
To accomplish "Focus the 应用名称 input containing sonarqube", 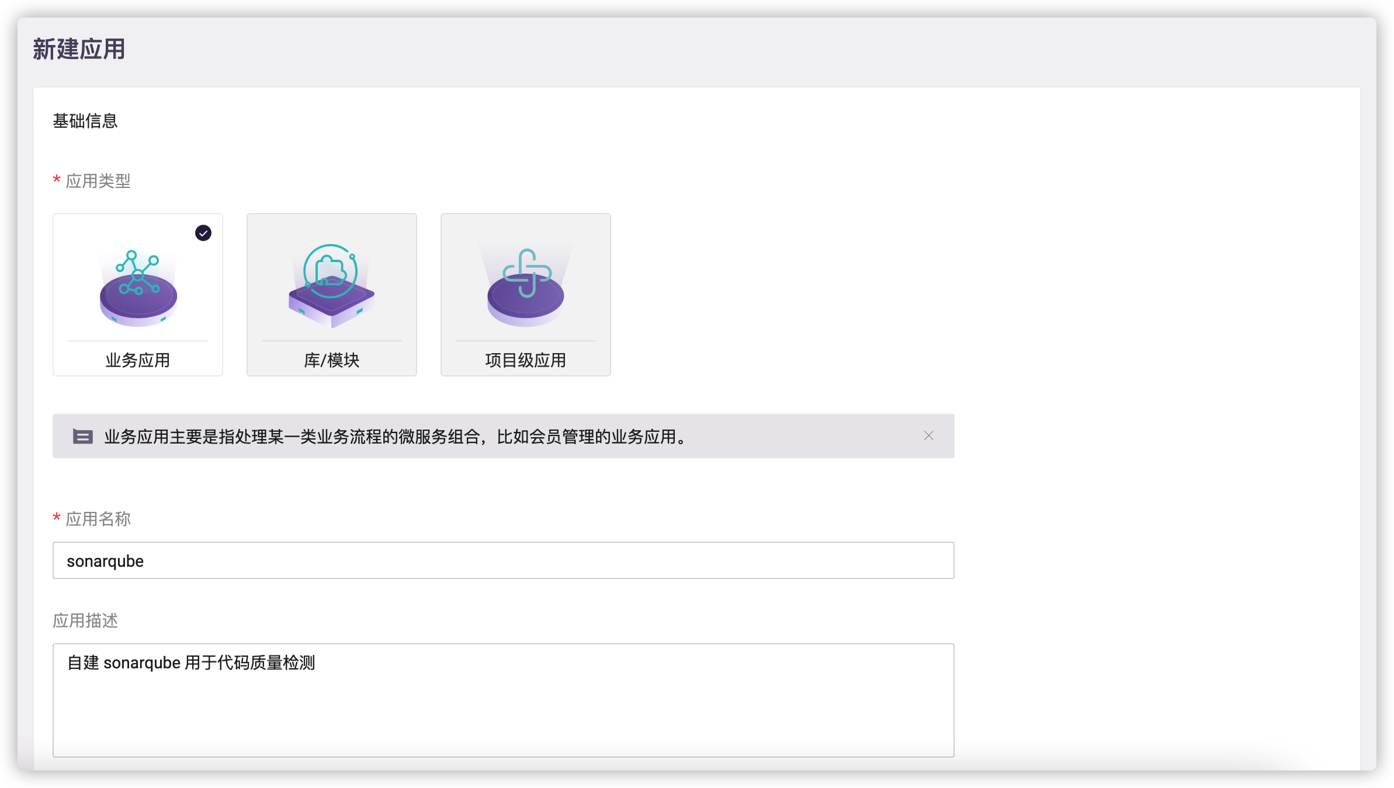I will click(502, 560).
